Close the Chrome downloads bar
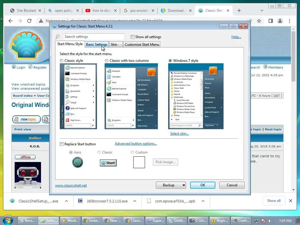Image resolution: width=300 pixels, height=225 pixels. click(x=290, y=200)
